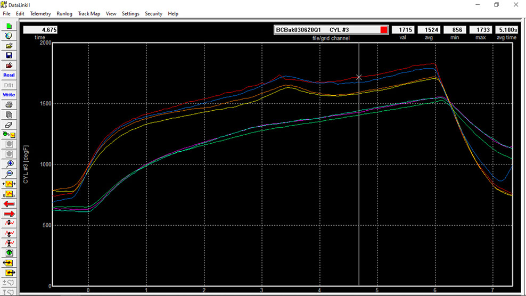
Task: Click the copy pages icon
Action: (x=9, y=114)
